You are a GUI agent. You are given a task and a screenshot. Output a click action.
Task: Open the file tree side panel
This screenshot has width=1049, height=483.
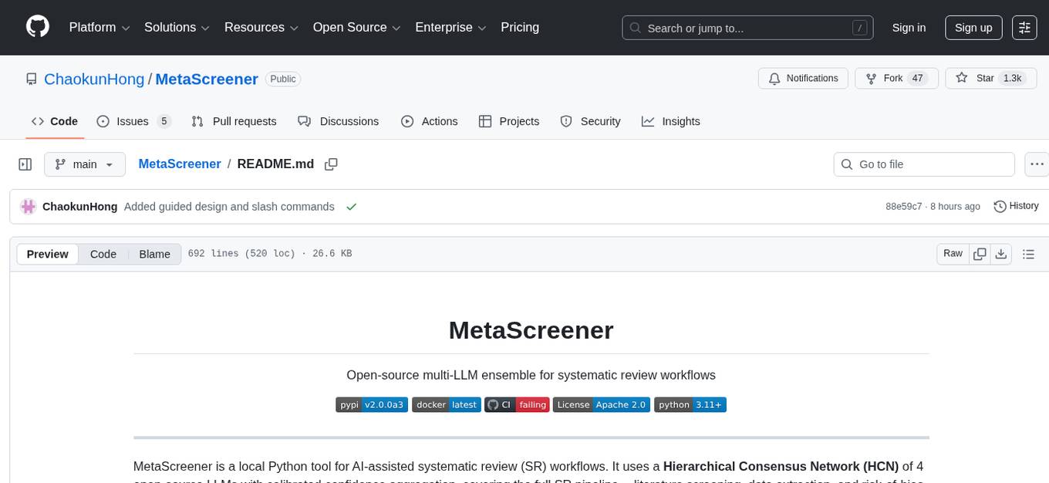click(25, 164)
